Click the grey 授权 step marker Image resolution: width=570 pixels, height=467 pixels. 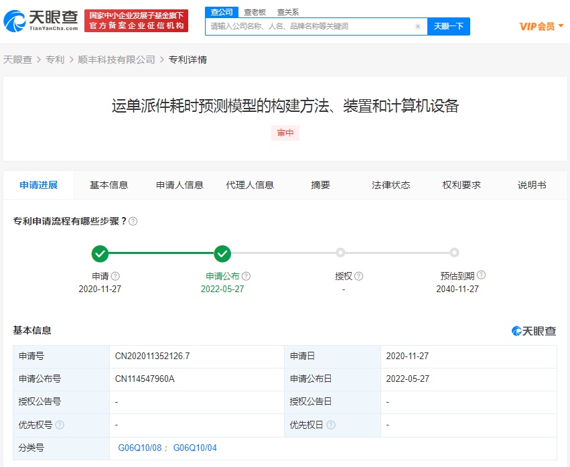point(340,253)
